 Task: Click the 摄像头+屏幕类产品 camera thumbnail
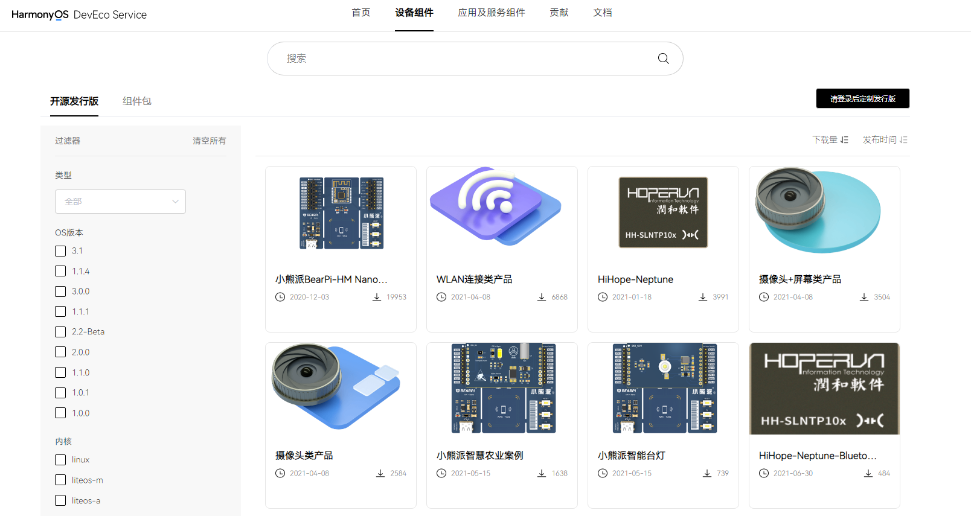point(818,210)
